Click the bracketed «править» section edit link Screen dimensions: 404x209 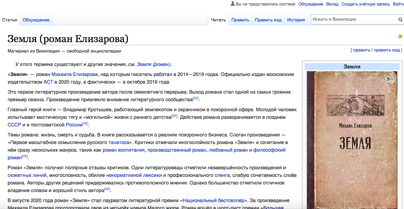(361, 50)
